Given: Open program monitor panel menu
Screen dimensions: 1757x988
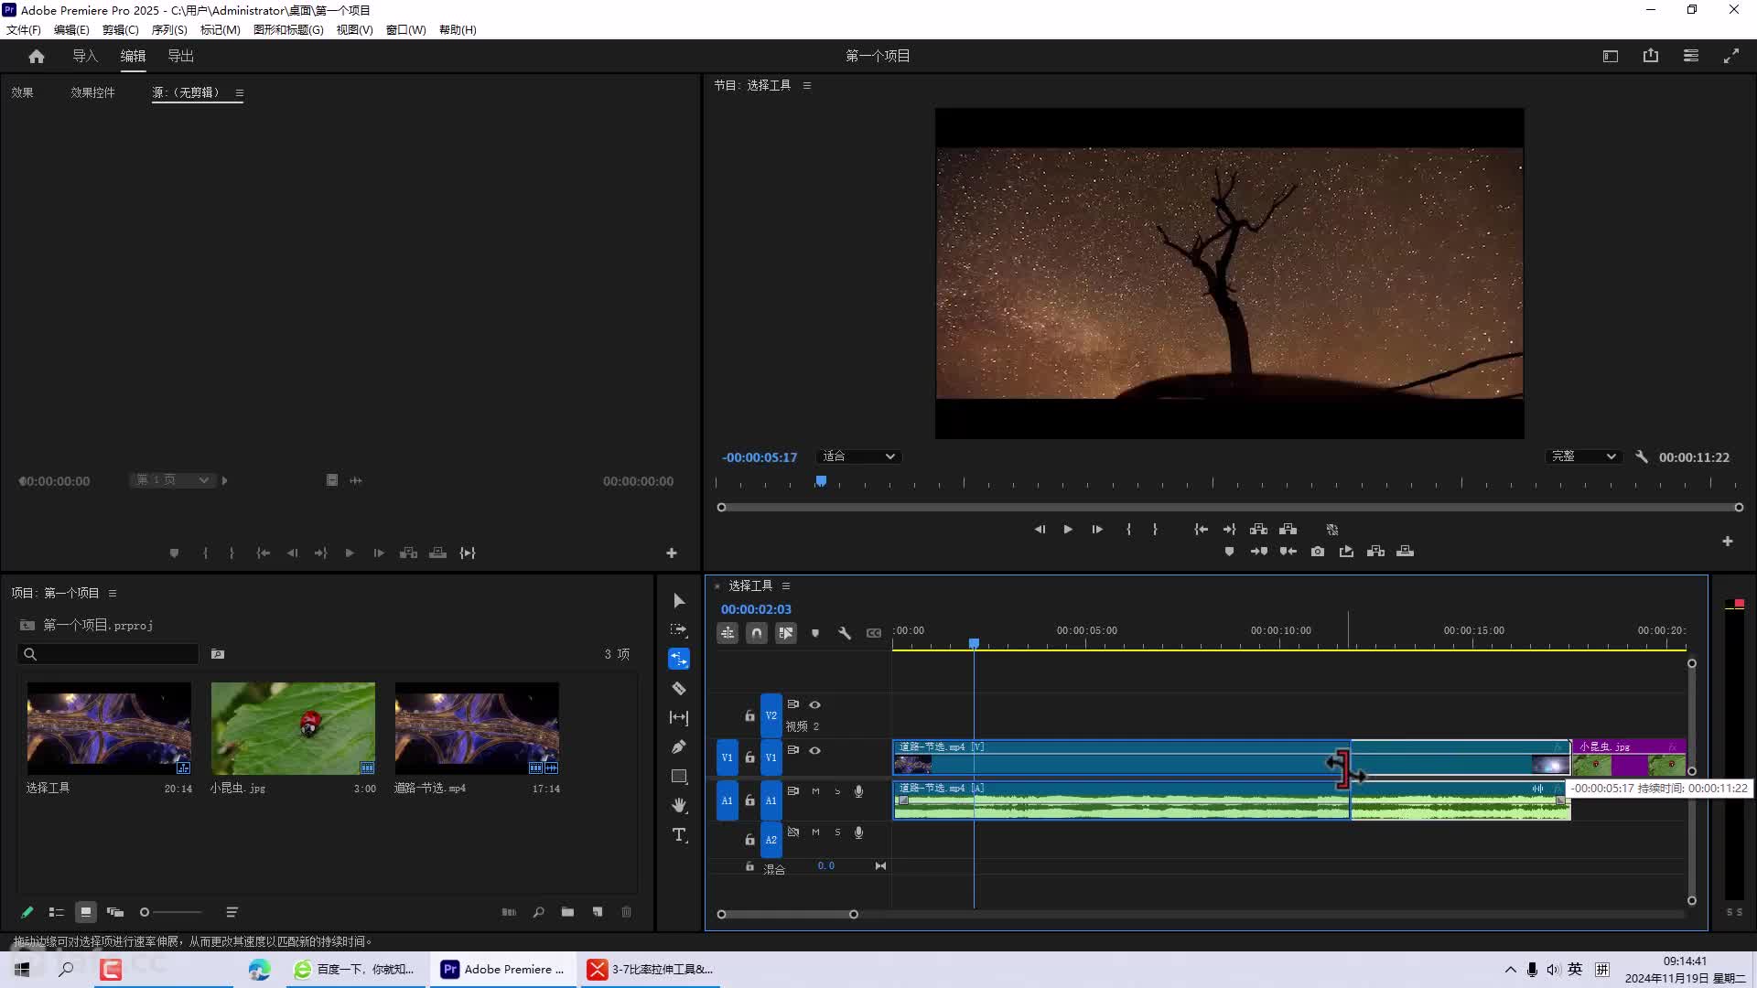Looking at the screenshot, I should click(x=807, y=86).
